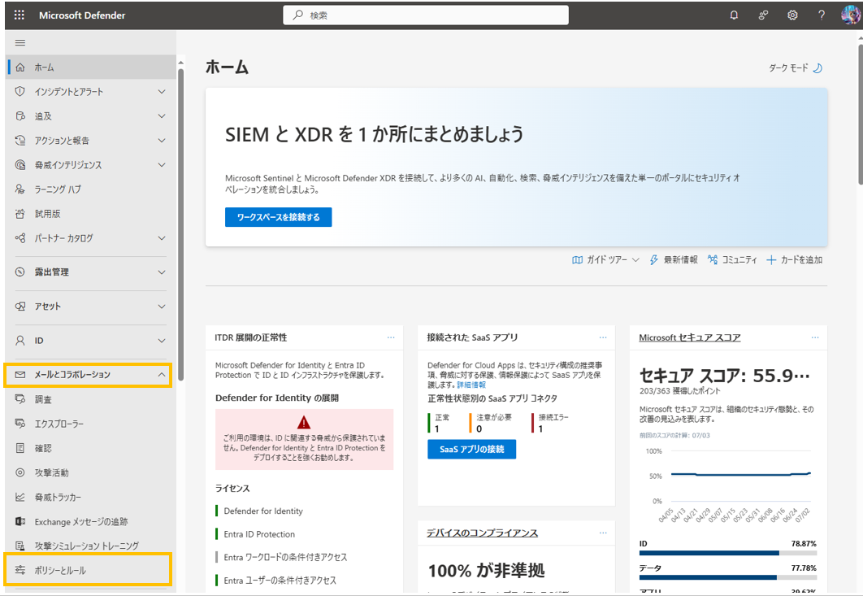Image resolution: width=863 pixels, height=596 pixels.
Task: Toggle ダーク モード
Action: pyautogui.click(x=796, y=67)
